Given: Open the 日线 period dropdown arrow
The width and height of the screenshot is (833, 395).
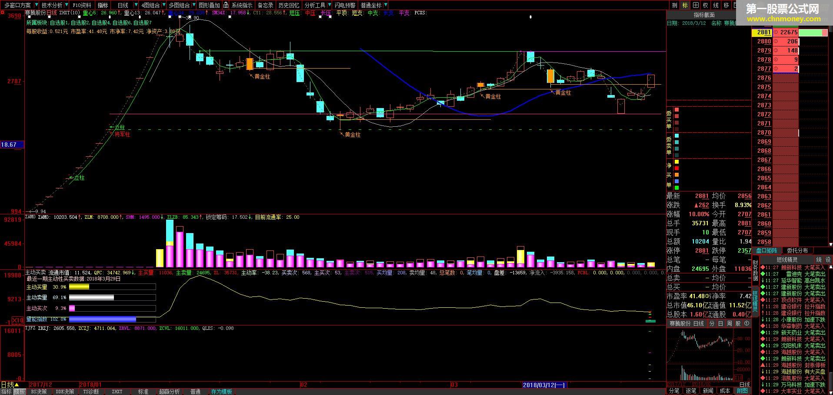Looking at the screenshot, I should (135, 5).
